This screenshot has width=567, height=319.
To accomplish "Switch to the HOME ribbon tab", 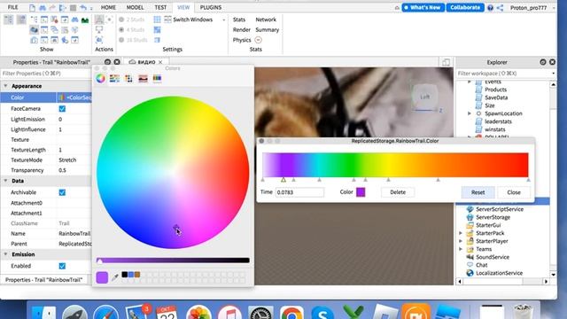I will coord(108,7).
